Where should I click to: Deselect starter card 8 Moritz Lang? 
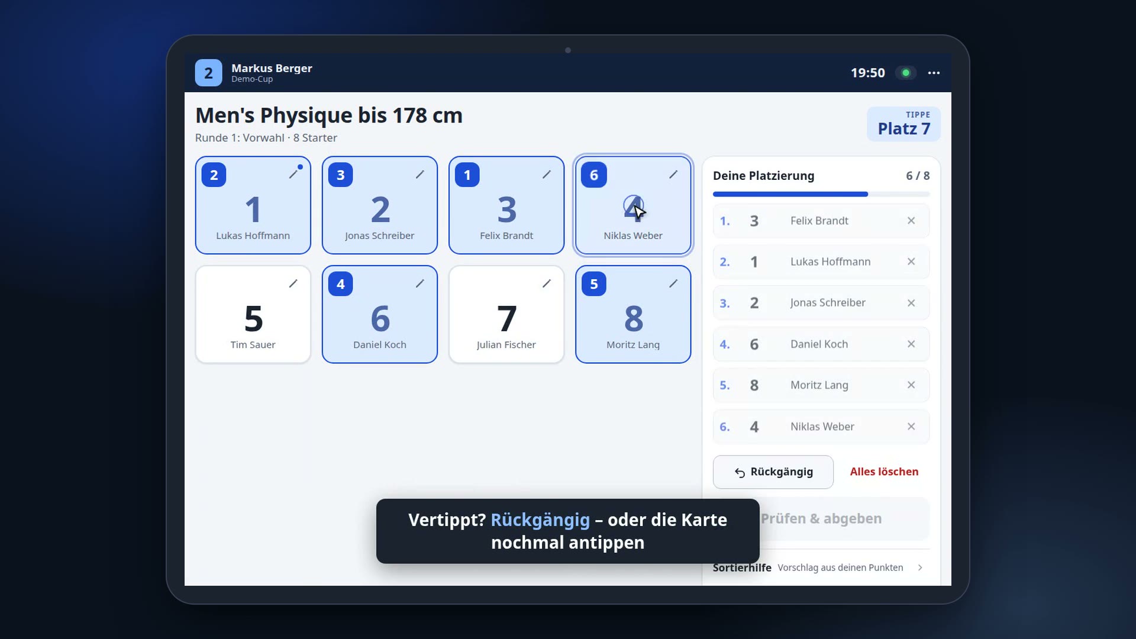633,314
